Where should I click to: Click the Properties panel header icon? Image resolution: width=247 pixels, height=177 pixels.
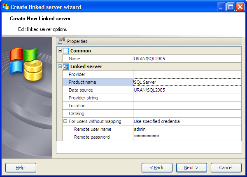61,41
